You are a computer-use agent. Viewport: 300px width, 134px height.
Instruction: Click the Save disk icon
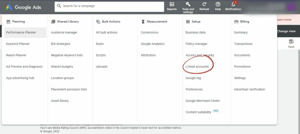click(x=291, y=41)
